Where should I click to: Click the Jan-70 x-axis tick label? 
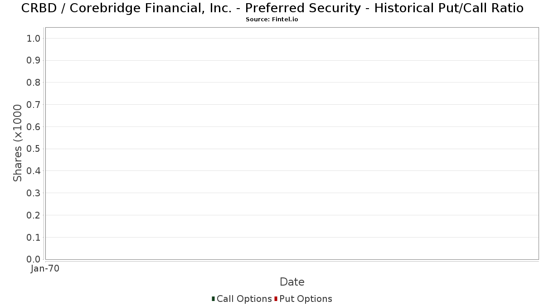[x=45, y=269]
